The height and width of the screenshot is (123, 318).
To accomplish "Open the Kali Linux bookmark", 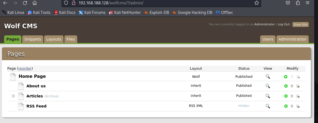I will pyautogui.click(x=13, y=13).
